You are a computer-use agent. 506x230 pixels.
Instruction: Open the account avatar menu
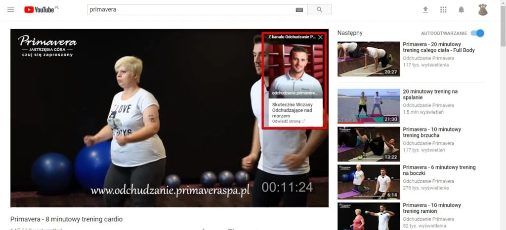(483, 10)
